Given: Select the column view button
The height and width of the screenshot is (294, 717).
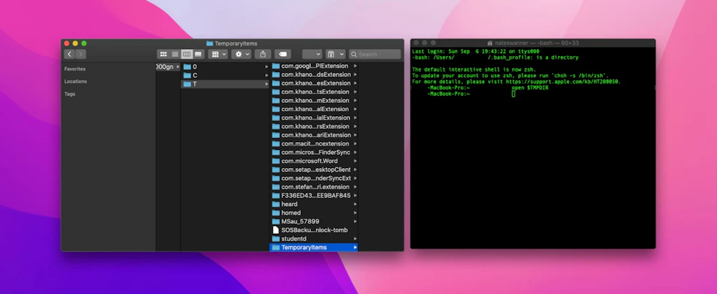Looking at the screenshot, I should (186, 55).
